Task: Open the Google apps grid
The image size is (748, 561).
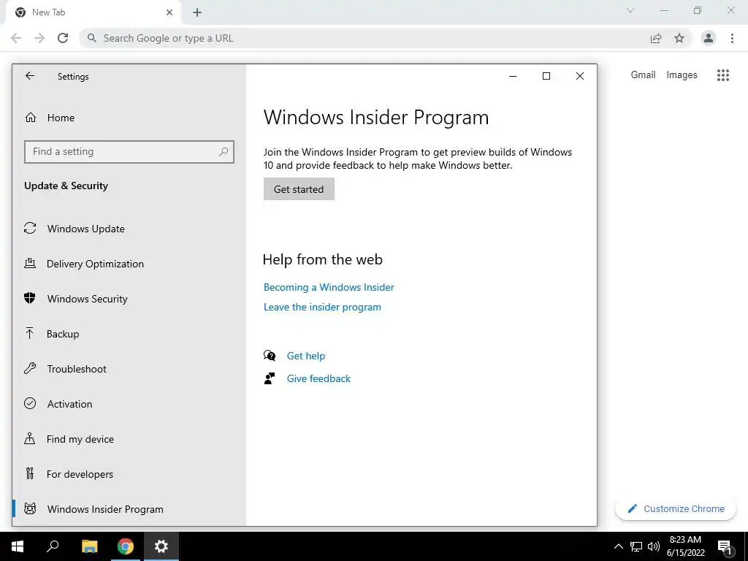Action: 723,75
